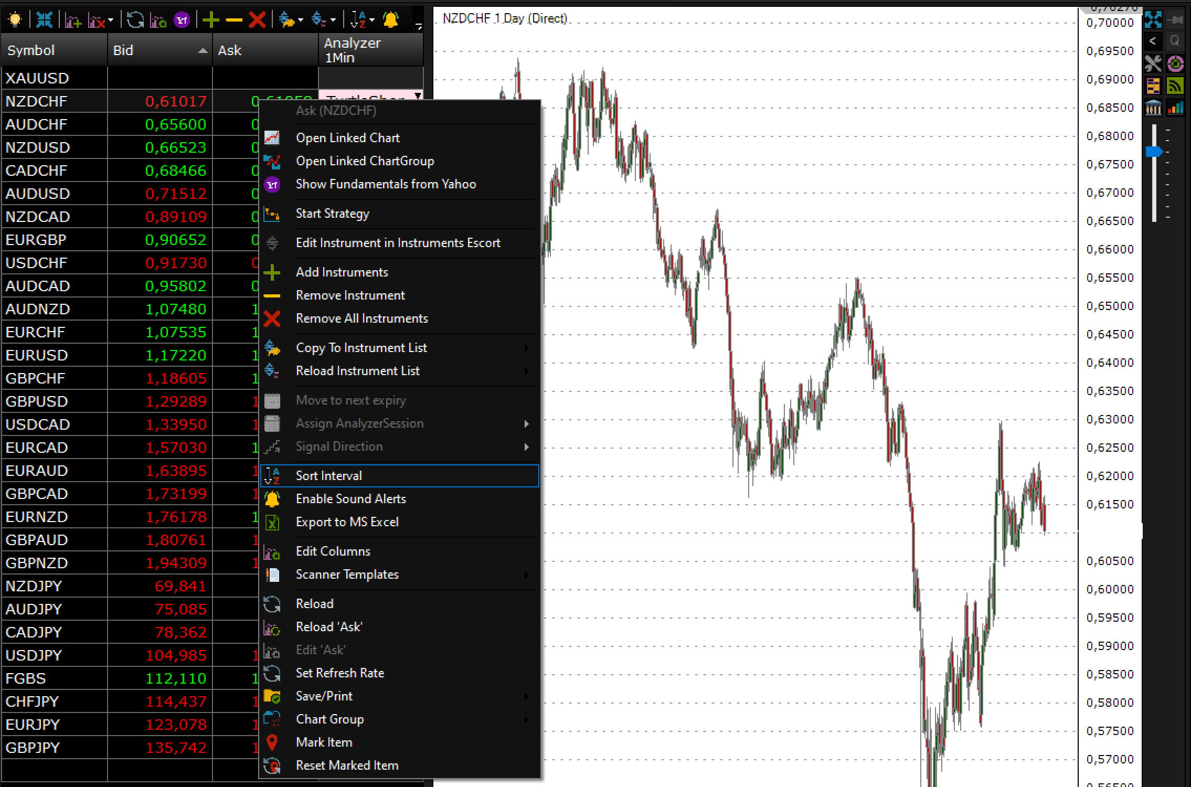
Task: Click the bank building icon in sidebar
Action: [1153, 108]
